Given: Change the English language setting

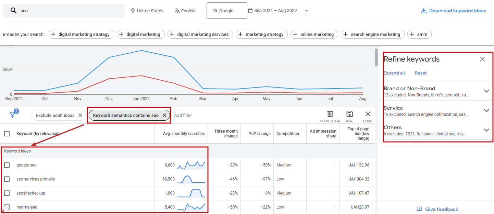Looking at the screenshot, I should tap(185, 11).
